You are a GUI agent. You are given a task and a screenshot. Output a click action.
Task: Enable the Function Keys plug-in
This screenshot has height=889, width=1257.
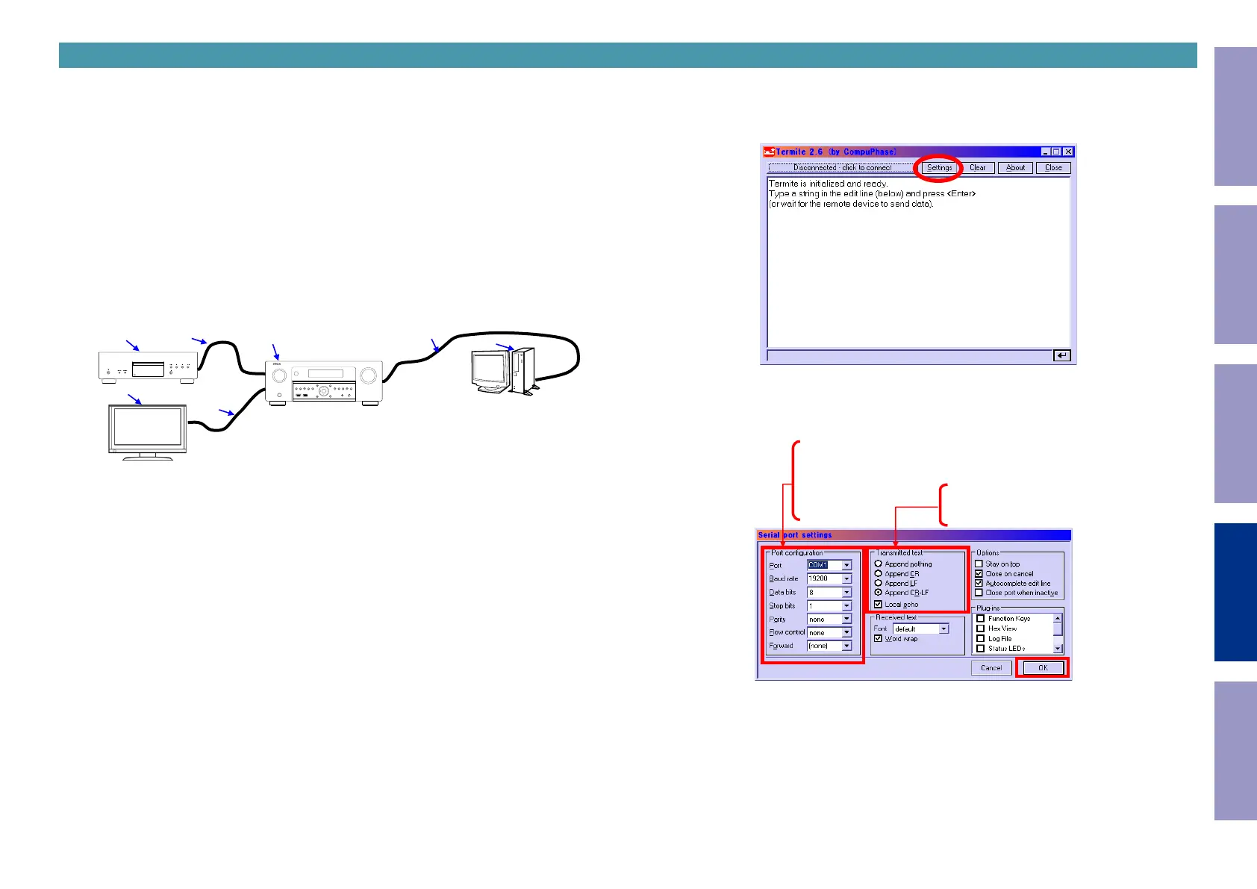coord(981,618)
